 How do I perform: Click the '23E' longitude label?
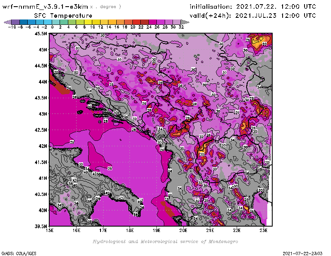coord(264,230)
